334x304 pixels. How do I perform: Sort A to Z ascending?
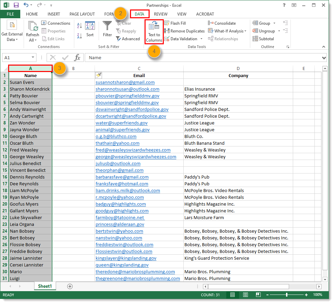tap(79, 26)
